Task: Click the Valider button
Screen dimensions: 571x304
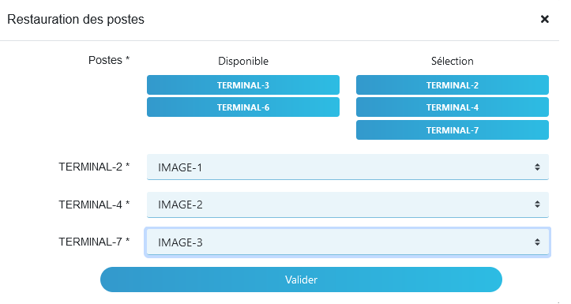Action: tap(301, 280)
